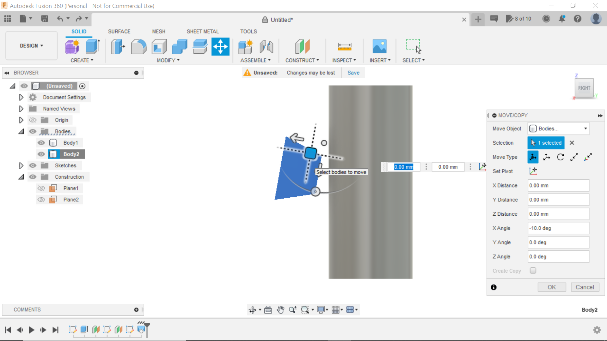Activate the Pan command in navigation bar

click(x=281, y=310)
